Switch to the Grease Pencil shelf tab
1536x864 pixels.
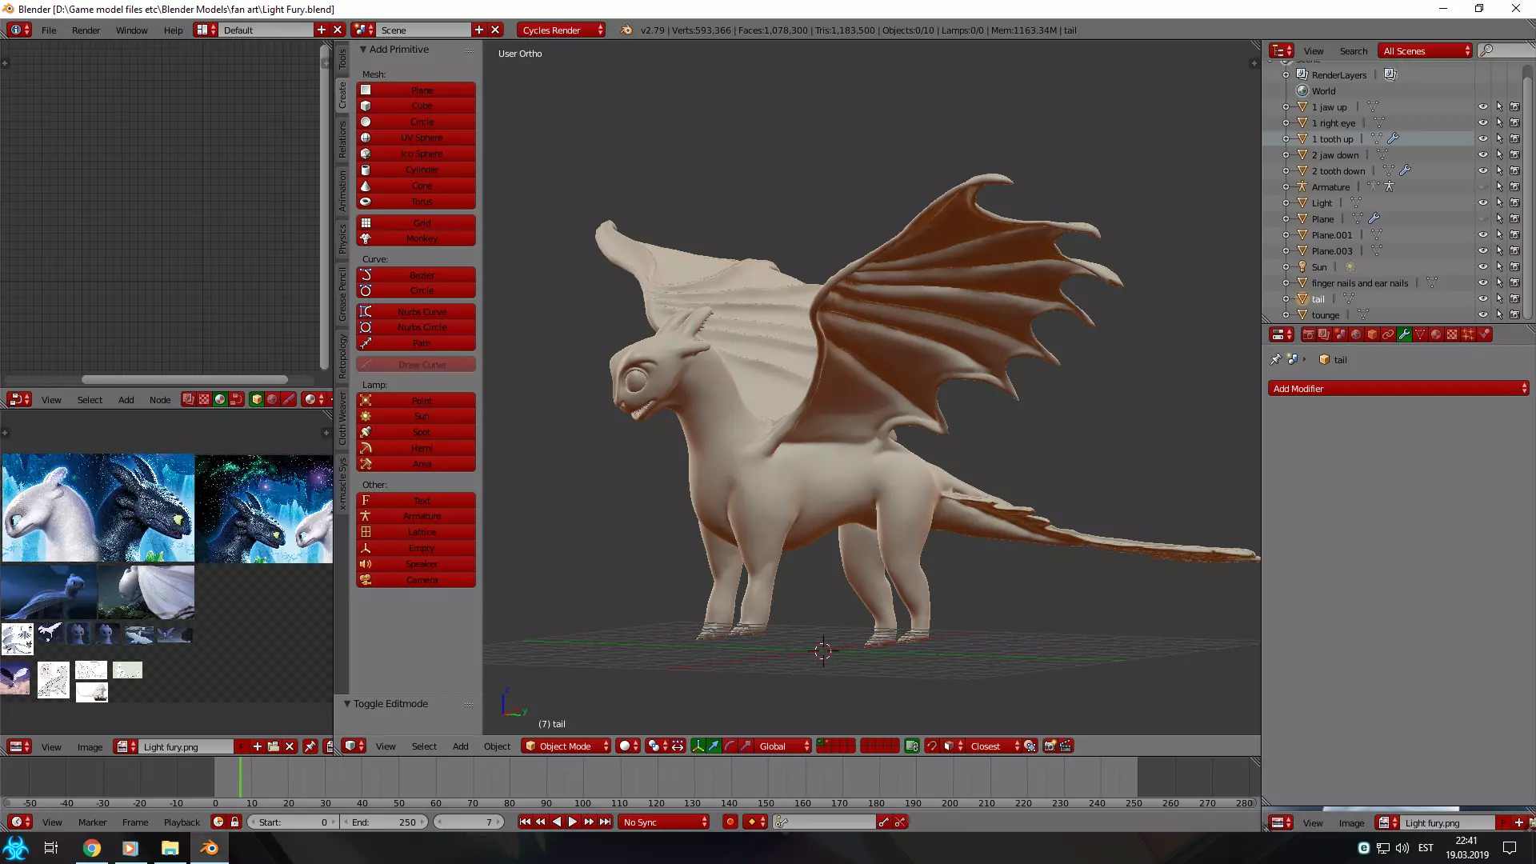[x=342, y=295]
